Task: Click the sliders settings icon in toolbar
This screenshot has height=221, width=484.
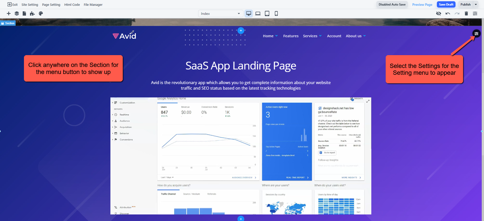Action: [475, 14]
